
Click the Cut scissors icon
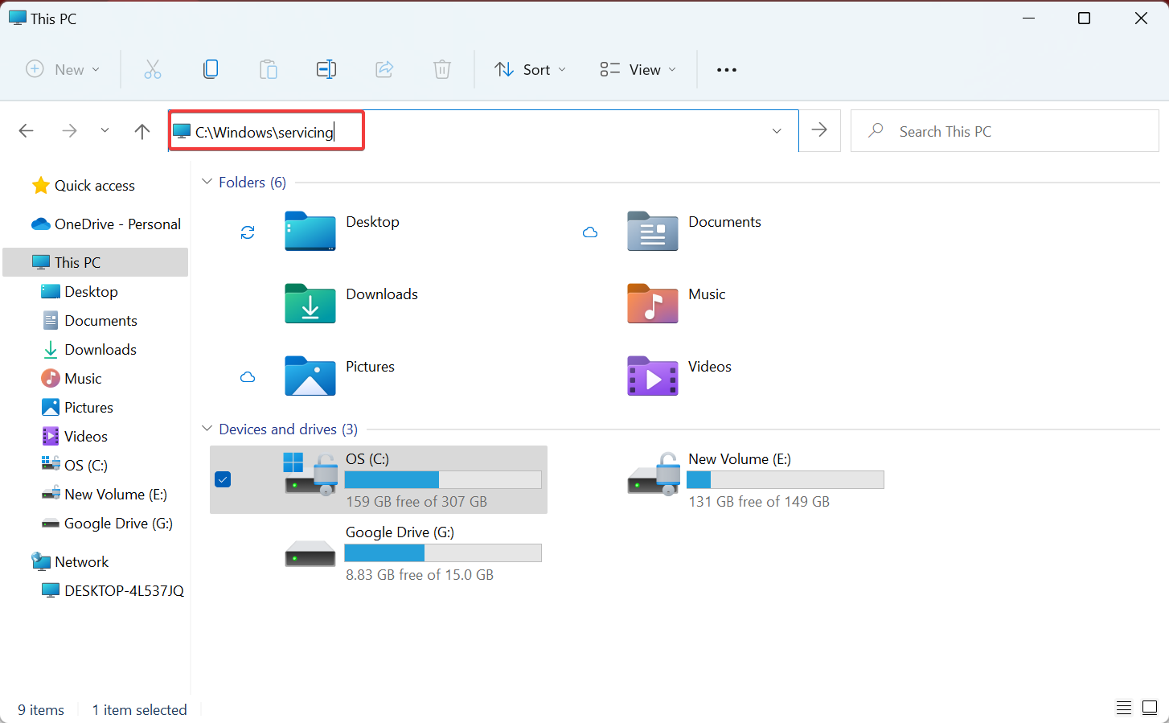click(x=153, y=70)
